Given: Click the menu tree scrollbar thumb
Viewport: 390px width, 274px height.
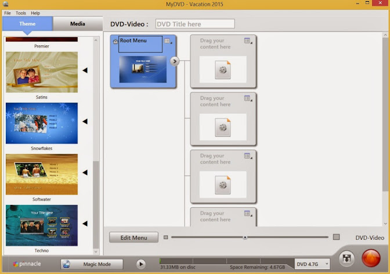Looking at the screenshot, I should point(385,114).
